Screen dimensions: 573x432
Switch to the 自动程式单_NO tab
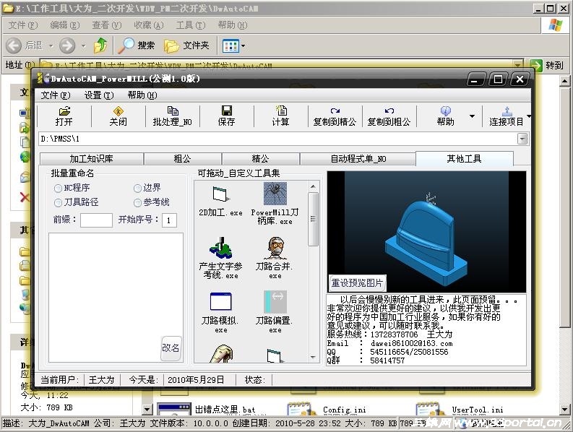click(358, 159)
